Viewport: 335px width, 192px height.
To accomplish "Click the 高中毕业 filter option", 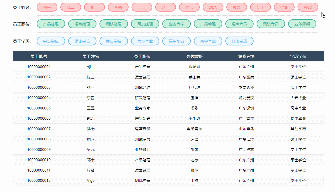I will pyautogui.click(x=176, y=41).
